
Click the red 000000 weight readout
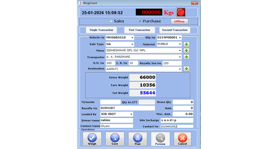click(x=149, y=12)
